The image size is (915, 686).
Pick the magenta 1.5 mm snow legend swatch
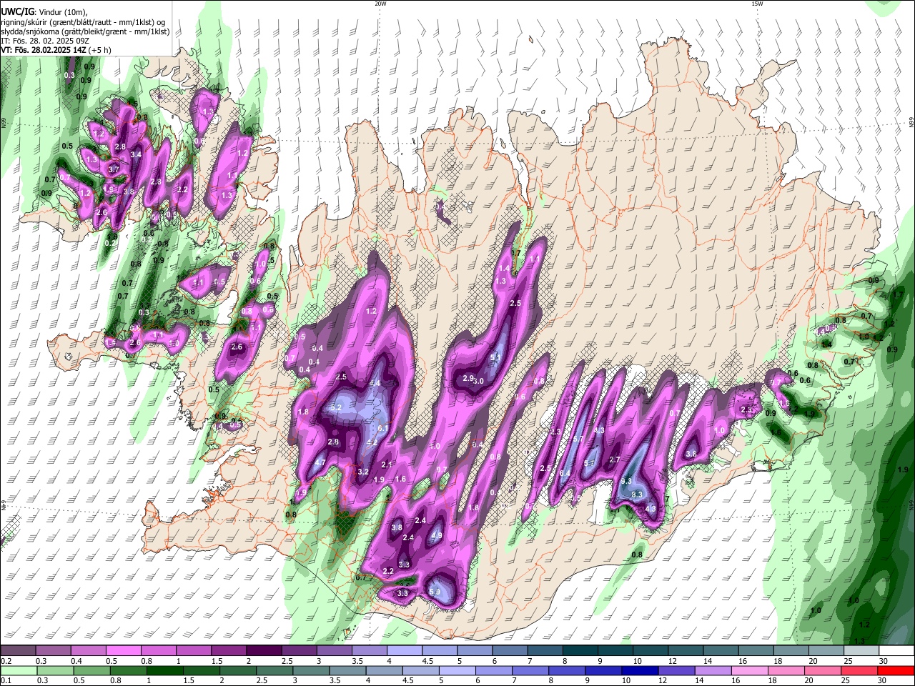click(228, 651)
